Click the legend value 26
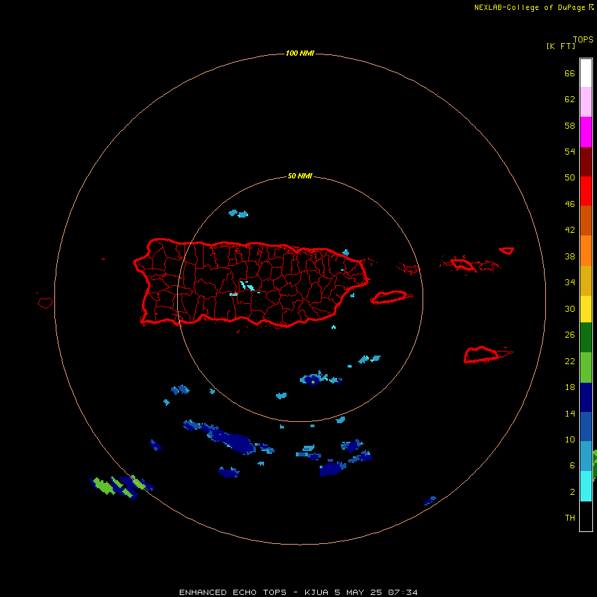Image resolution: width=597 pixels, height=597 pixels. point(570,335)
